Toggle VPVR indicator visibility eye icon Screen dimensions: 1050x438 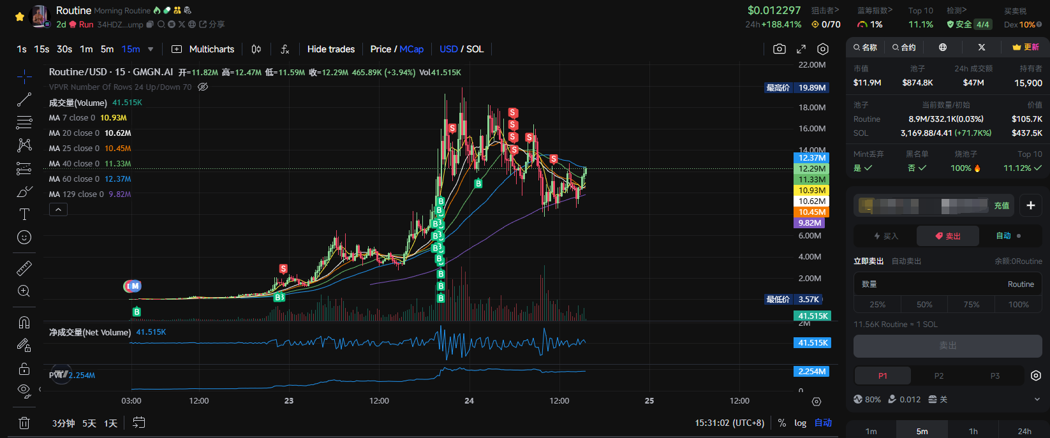pos(203,87)
